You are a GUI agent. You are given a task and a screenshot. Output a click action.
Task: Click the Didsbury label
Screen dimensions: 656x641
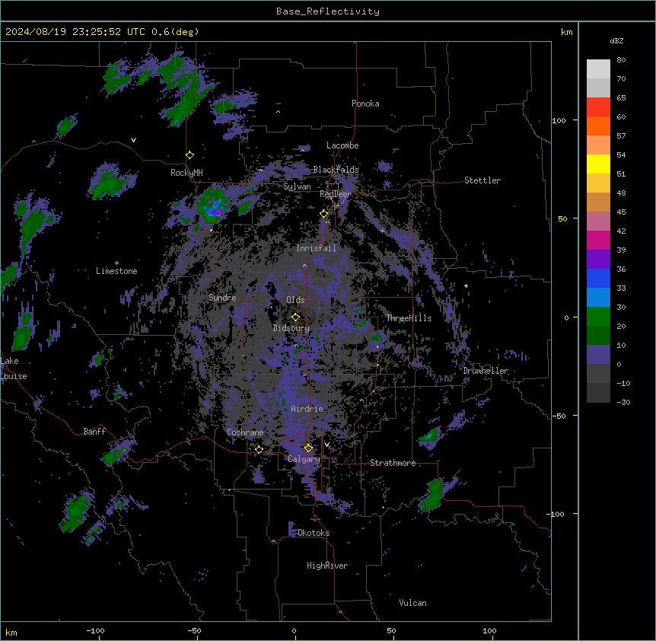[291, 328]
